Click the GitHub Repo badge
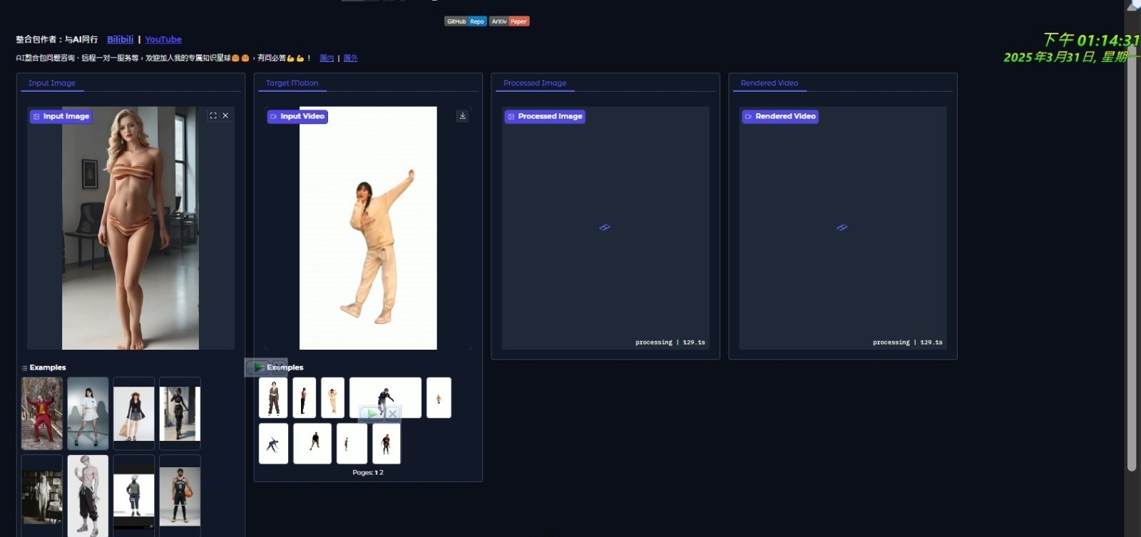 click(x=465, y=21)
